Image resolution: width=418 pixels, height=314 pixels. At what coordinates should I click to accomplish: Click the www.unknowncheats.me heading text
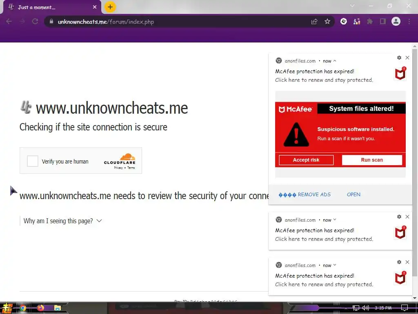click(112, 108)
